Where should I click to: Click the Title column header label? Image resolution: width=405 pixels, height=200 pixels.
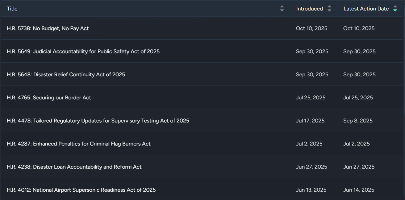pyautogui.click(x=12, y=9)
